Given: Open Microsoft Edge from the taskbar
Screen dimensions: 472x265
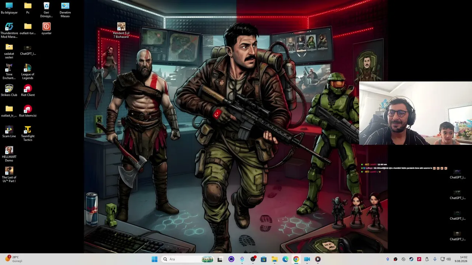Looking at the screenshot, I should tap(285, 259).
